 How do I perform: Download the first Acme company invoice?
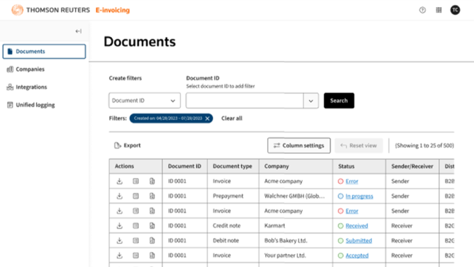(120, 181)
